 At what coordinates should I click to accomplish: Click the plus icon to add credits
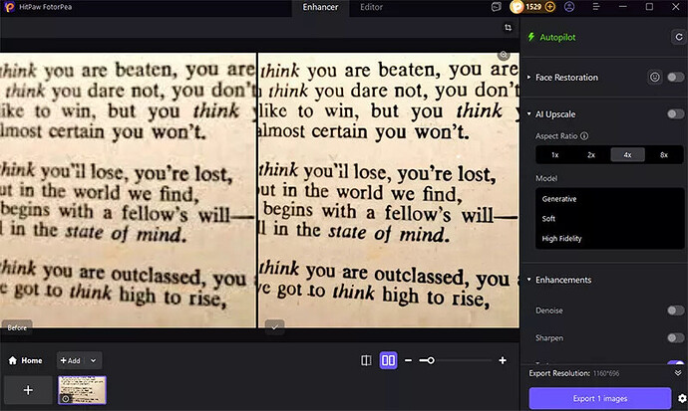pos(550,7)
